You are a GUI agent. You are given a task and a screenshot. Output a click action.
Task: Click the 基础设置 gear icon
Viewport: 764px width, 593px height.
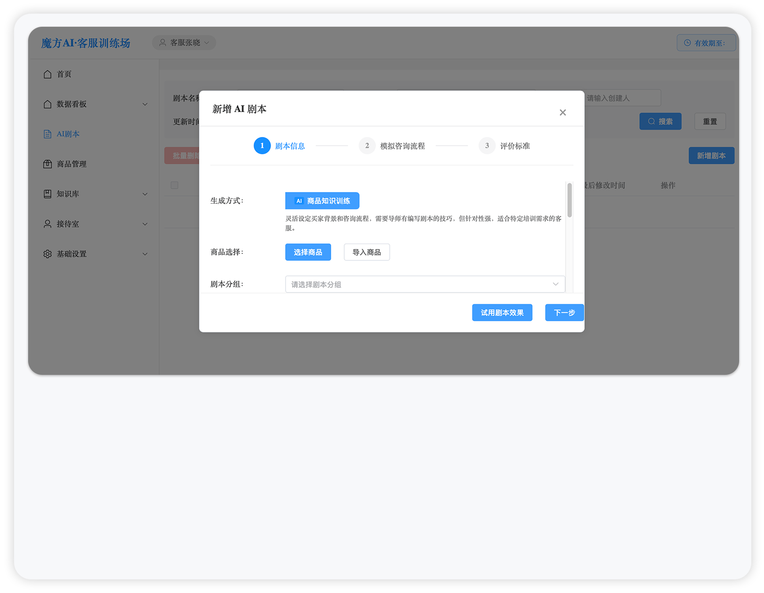[47, 254]
